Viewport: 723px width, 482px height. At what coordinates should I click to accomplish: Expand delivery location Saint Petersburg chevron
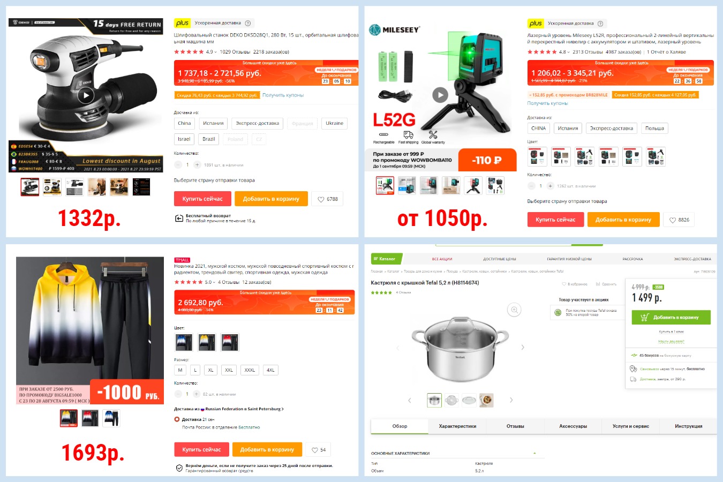click(x=283, y=409)
